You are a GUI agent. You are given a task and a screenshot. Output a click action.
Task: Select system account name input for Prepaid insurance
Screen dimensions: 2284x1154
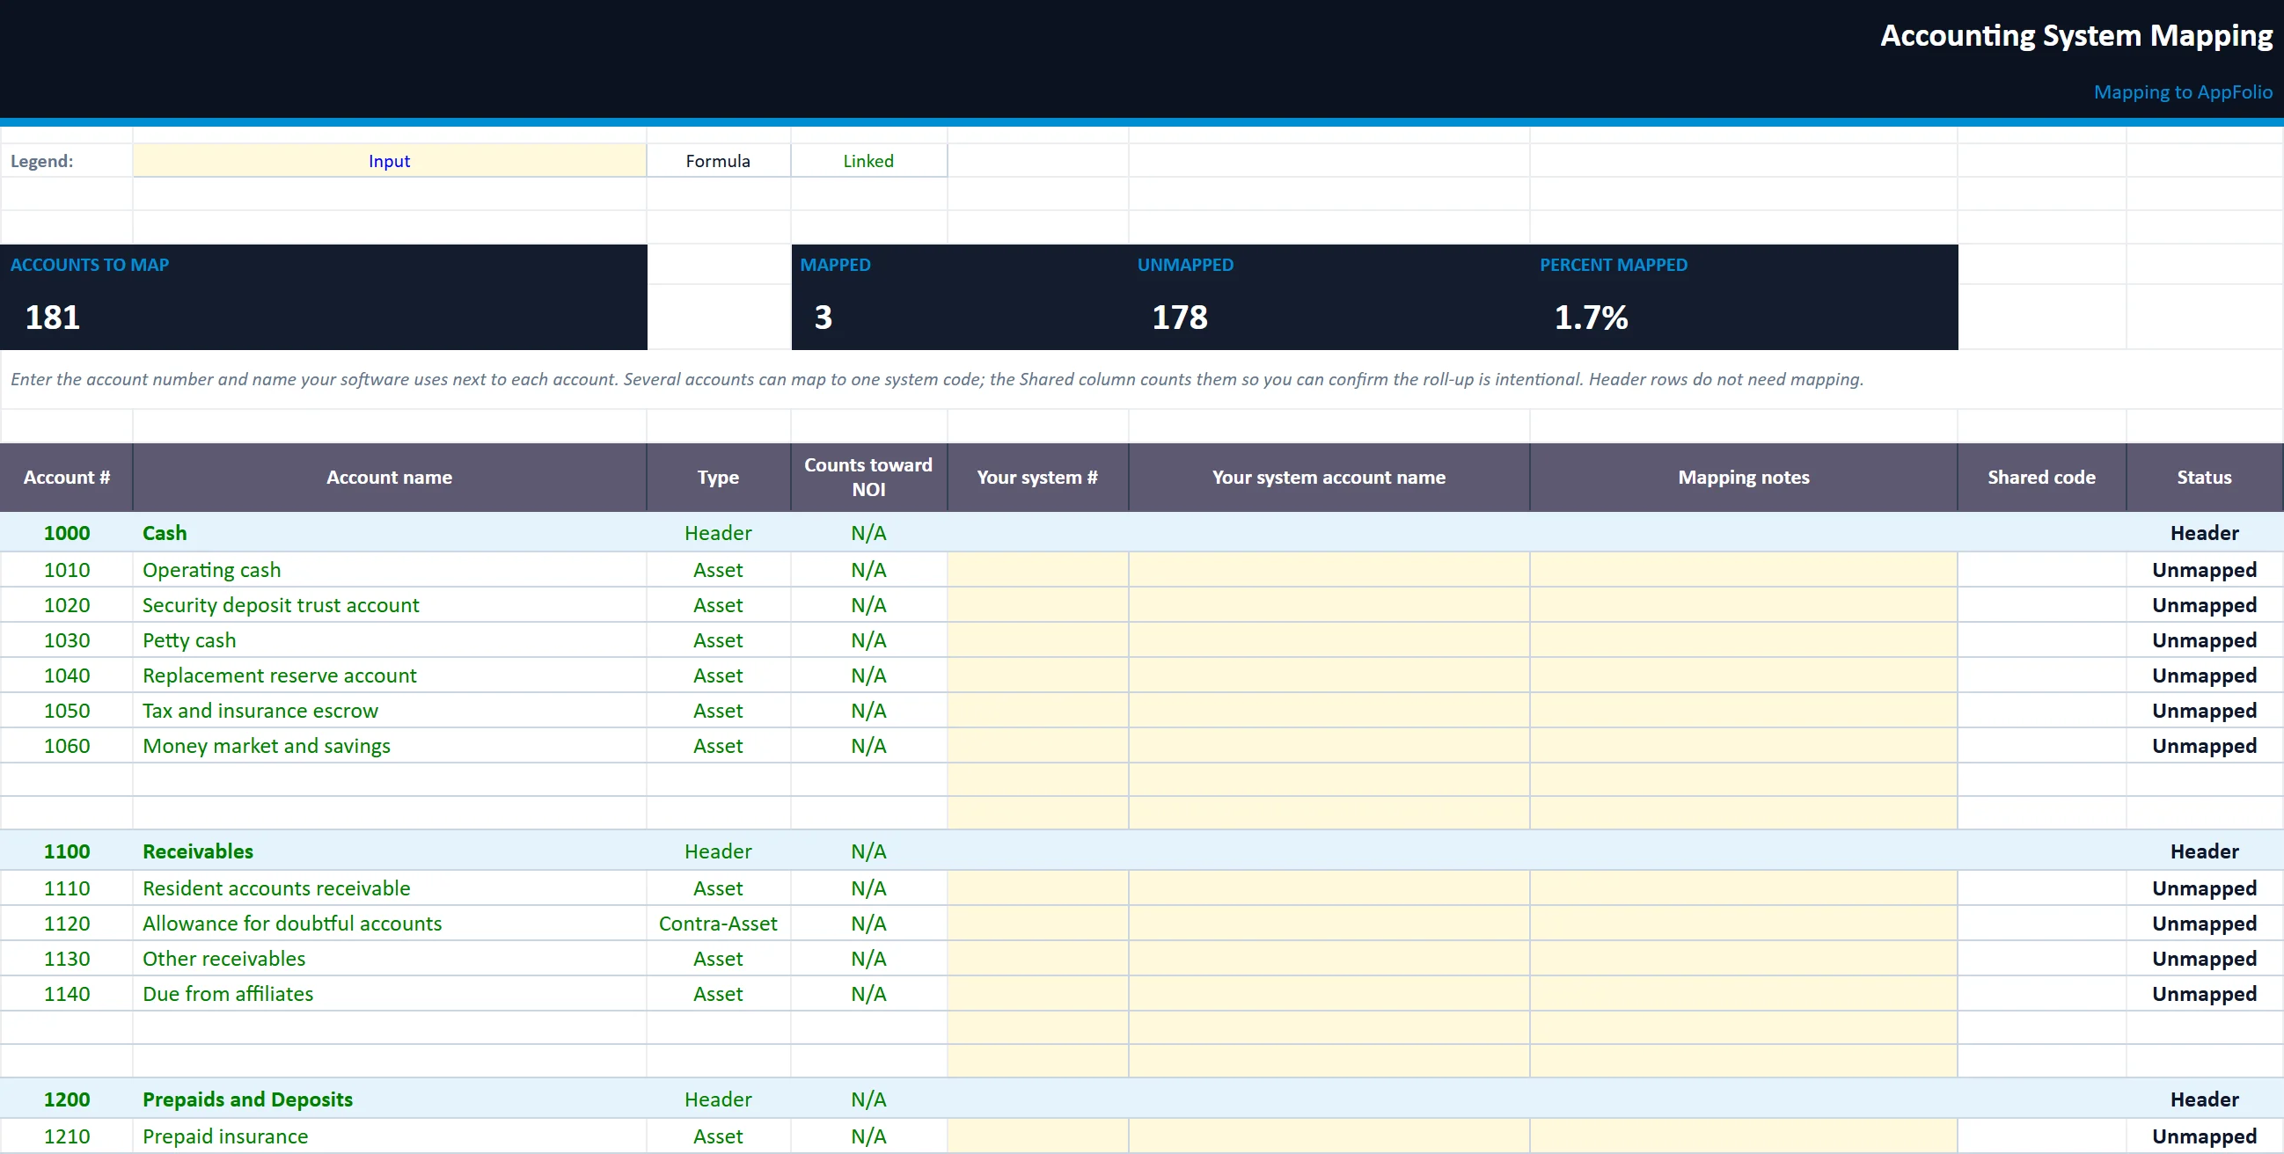click(1329, 1136)
